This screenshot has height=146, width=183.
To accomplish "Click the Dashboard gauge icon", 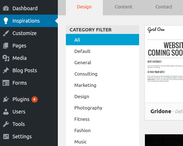I will [6, 8].
